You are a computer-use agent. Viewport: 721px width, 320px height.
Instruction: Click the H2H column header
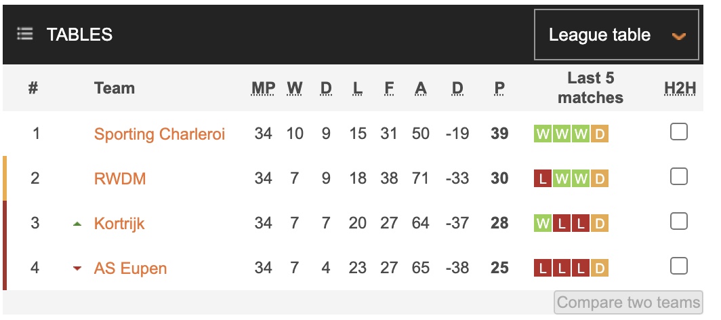tap(680, 88)
